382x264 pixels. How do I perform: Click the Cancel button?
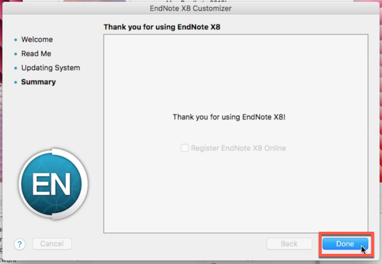[52, 244]
